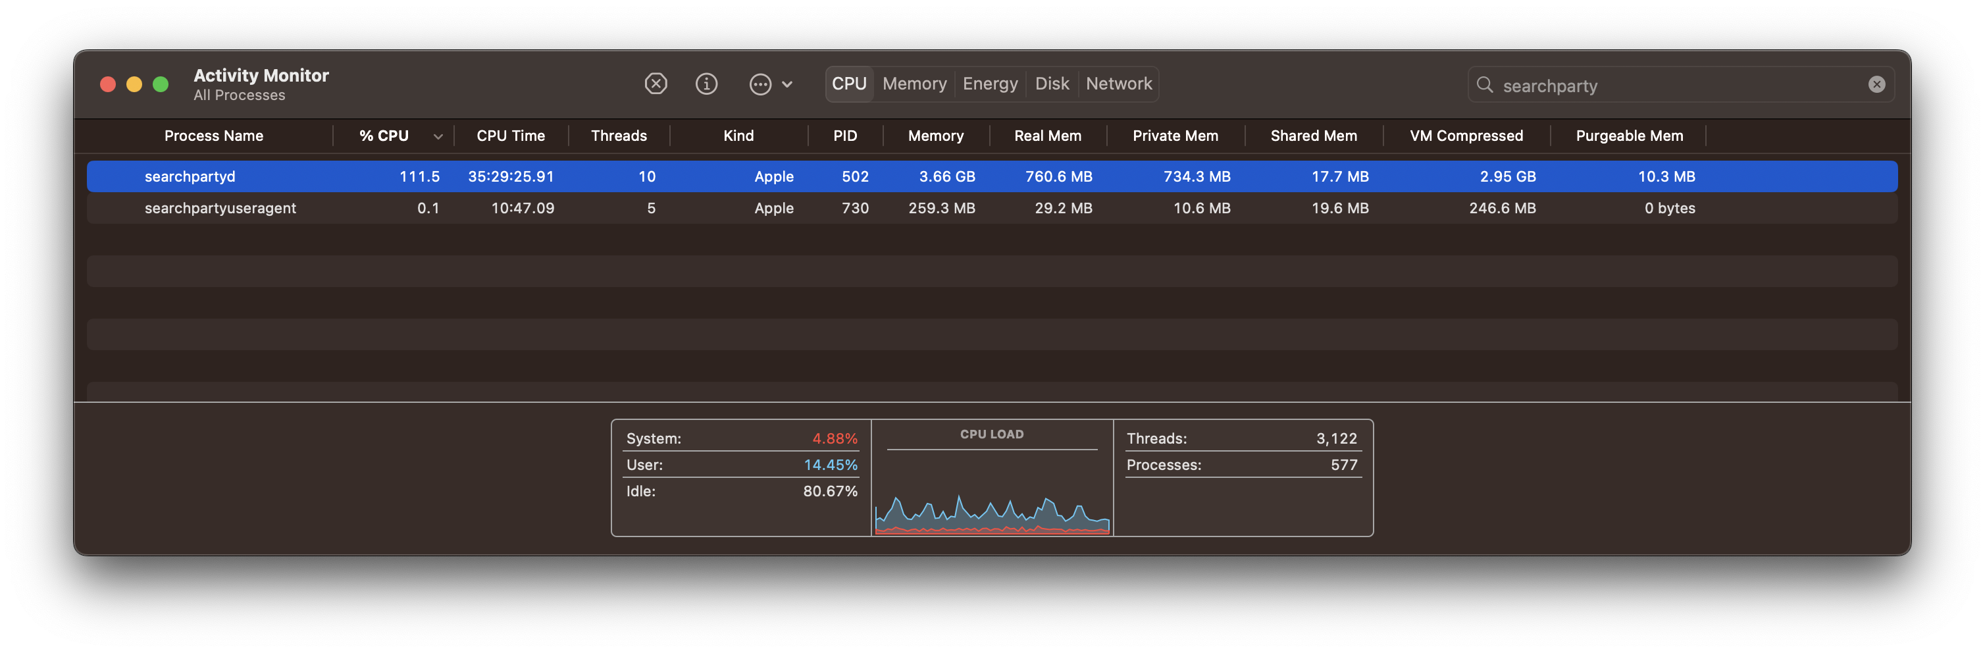Sort by % CPU column header
The image size is (1985, 653).
[x=384, y=136]
